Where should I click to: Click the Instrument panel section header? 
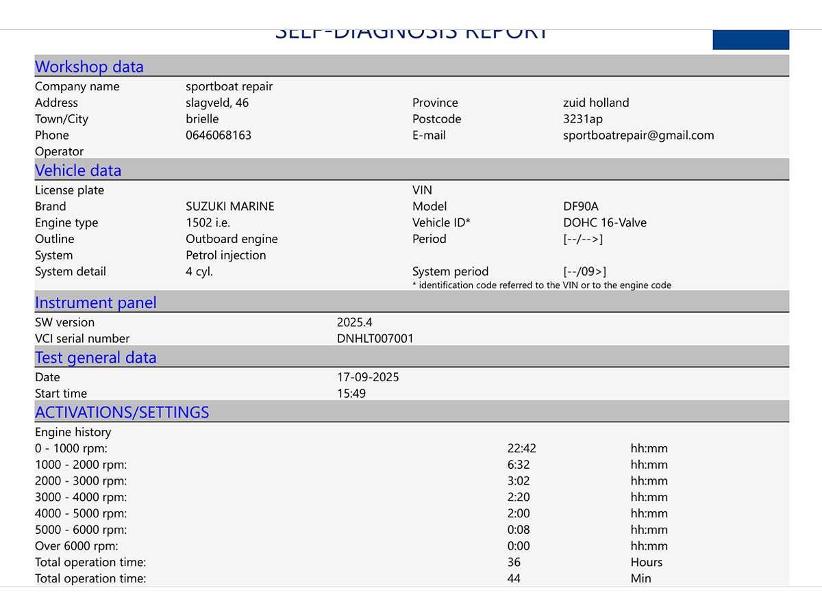click(x=95, y=303)
